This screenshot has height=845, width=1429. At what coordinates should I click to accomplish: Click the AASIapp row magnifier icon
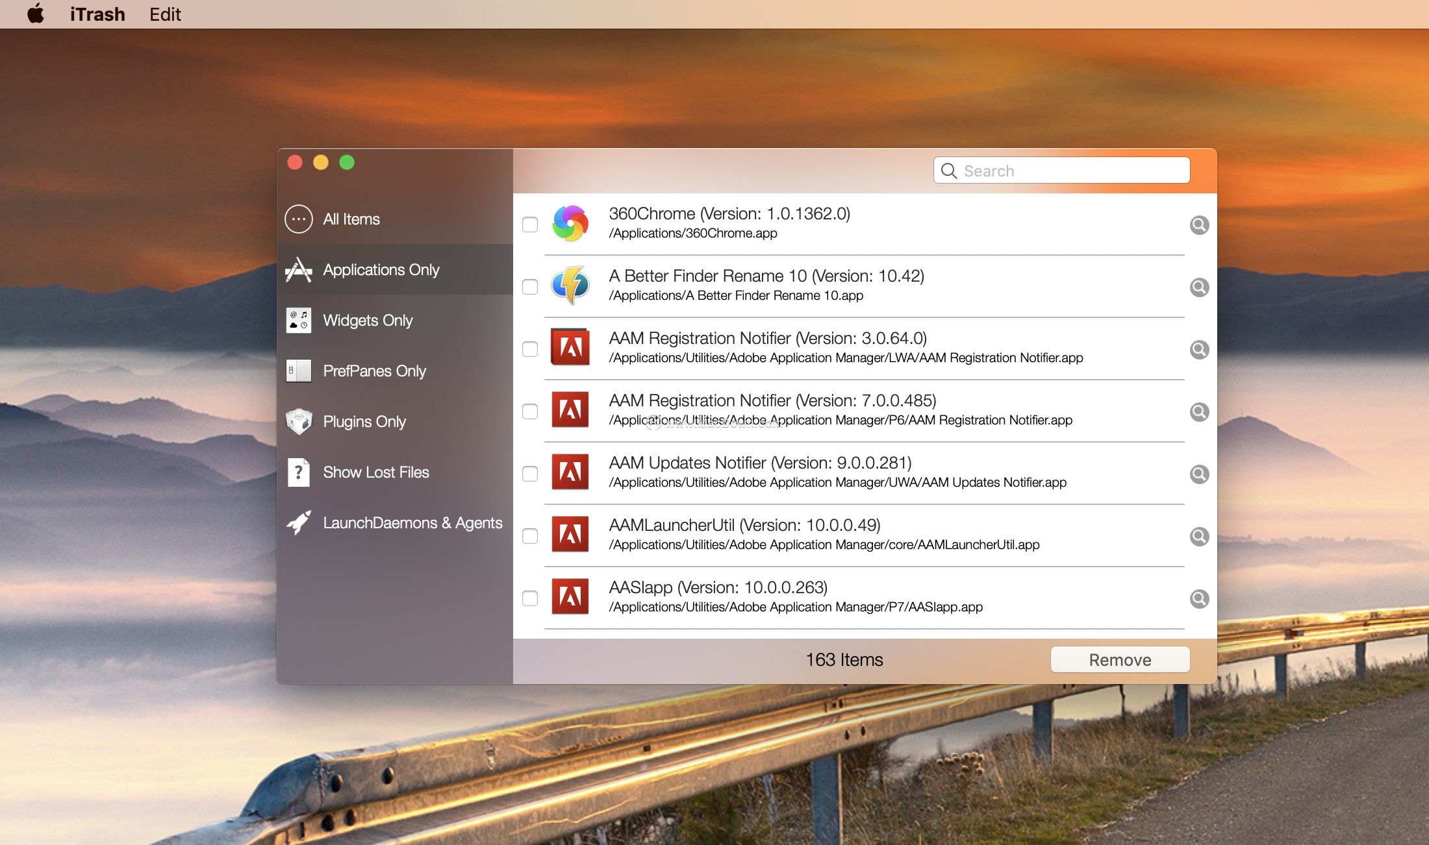pos(1199,599)
